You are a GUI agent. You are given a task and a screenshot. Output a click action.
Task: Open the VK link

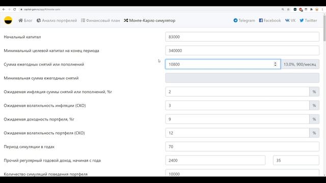pyautogui.click(x=290, y=20)
